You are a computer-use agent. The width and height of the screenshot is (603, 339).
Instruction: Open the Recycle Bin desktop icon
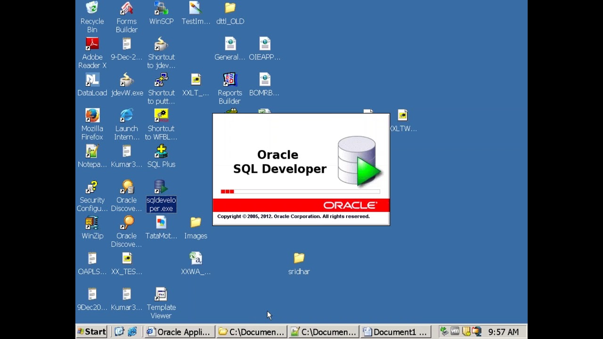92,17
